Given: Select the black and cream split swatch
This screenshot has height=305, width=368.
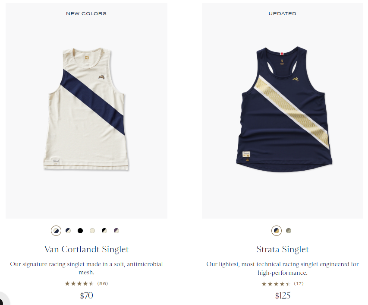Looking at the screenshot, I should [x=104, y=231].
